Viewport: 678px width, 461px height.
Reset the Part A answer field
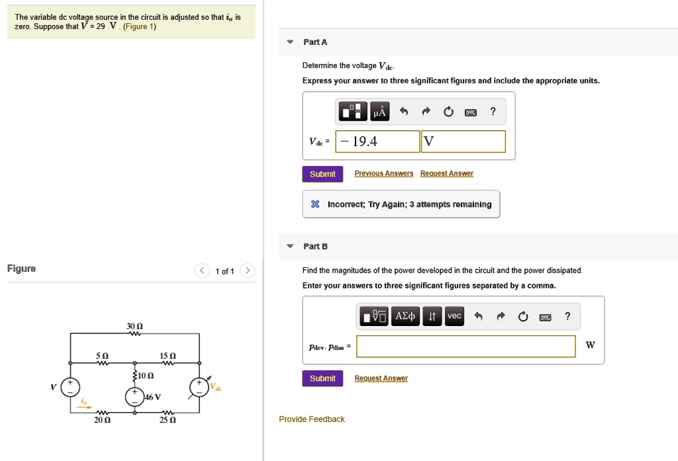(448, 111)
